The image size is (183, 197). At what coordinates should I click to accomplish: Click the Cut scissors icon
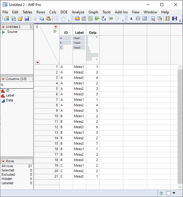coord(35,19)
